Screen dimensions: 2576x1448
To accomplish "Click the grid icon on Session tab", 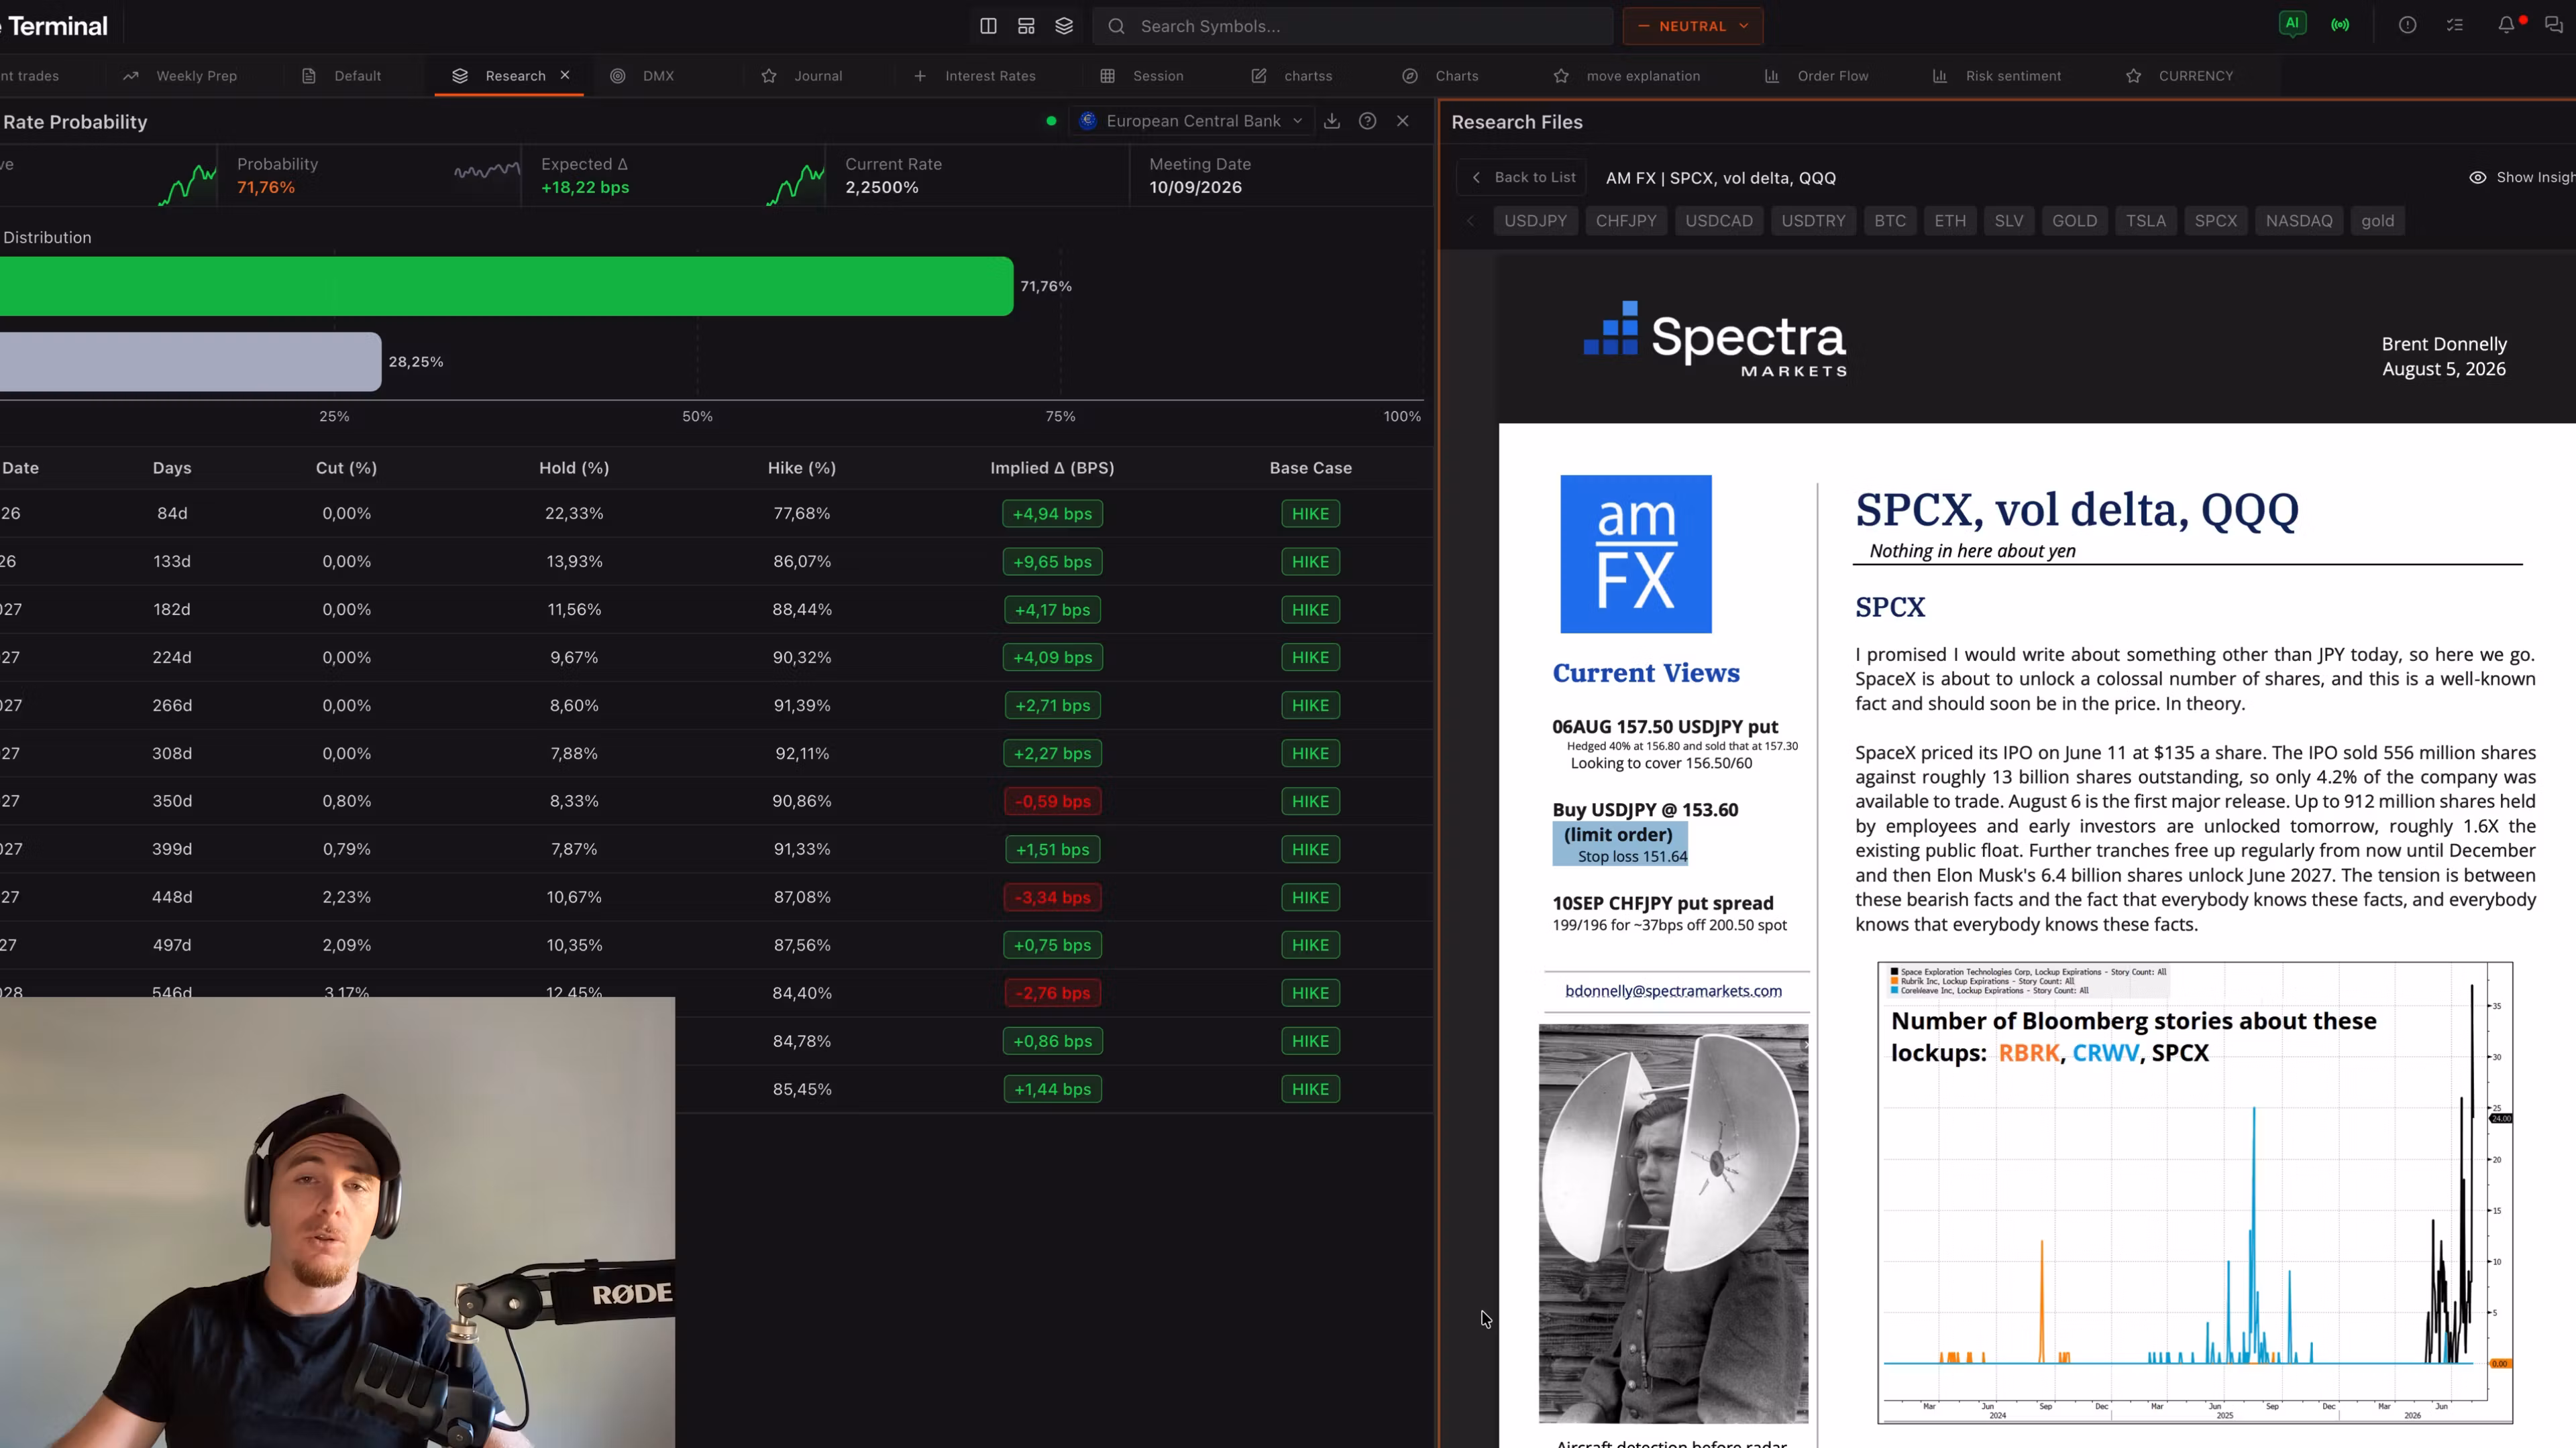I will (1108, 76).
